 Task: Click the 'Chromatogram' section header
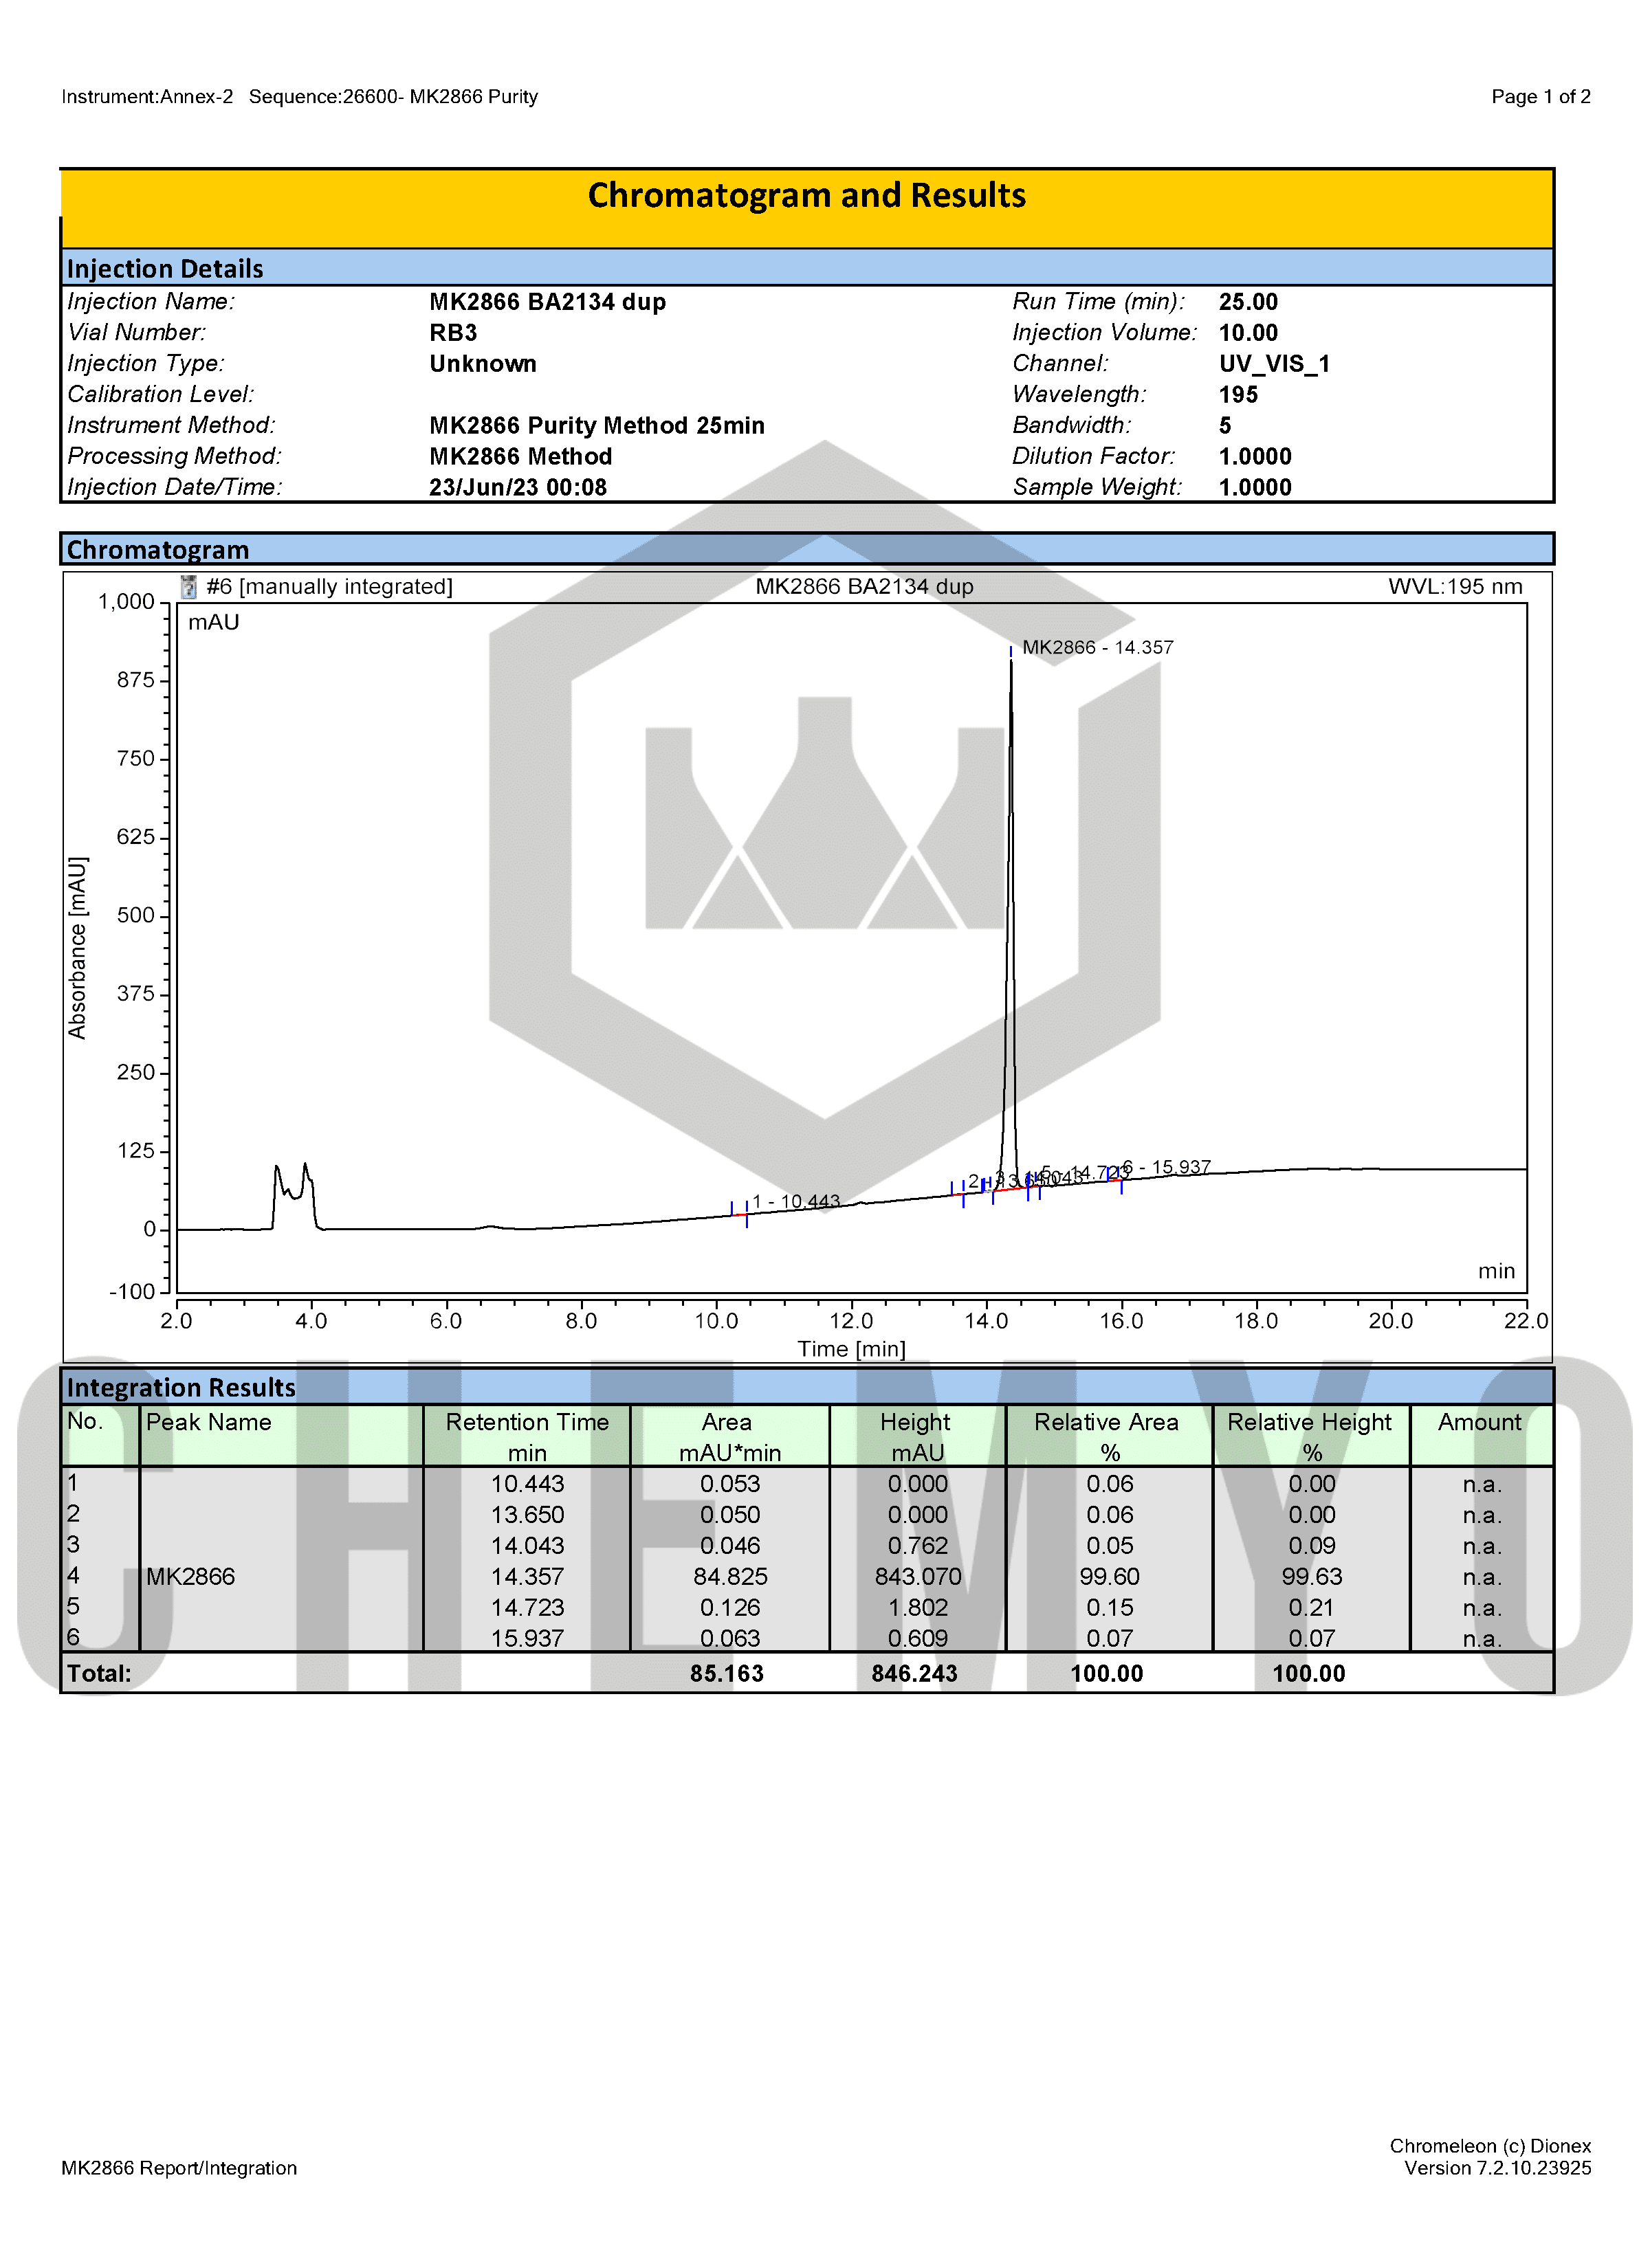[x=806, y=549]
